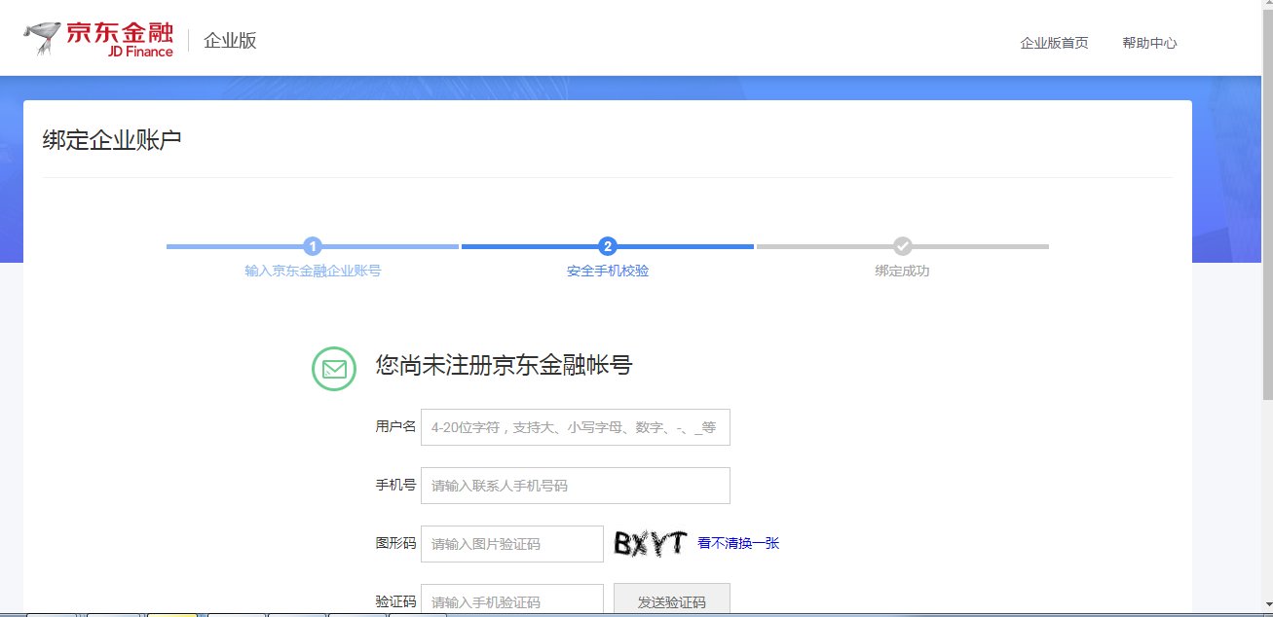Click the JD mascot dog graphic

(x=41, y=37)
